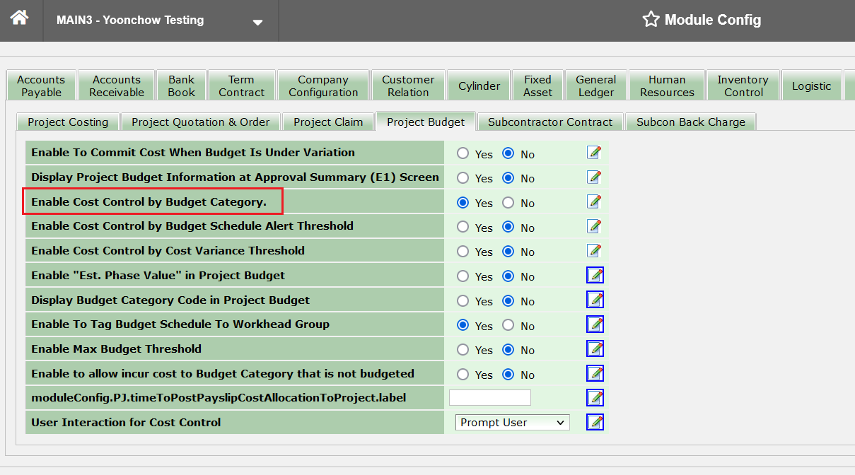Click the edit pencil for Cost Variance Threshold setting
Viewport: 855px width, 475px height.
tap(594, 251)
